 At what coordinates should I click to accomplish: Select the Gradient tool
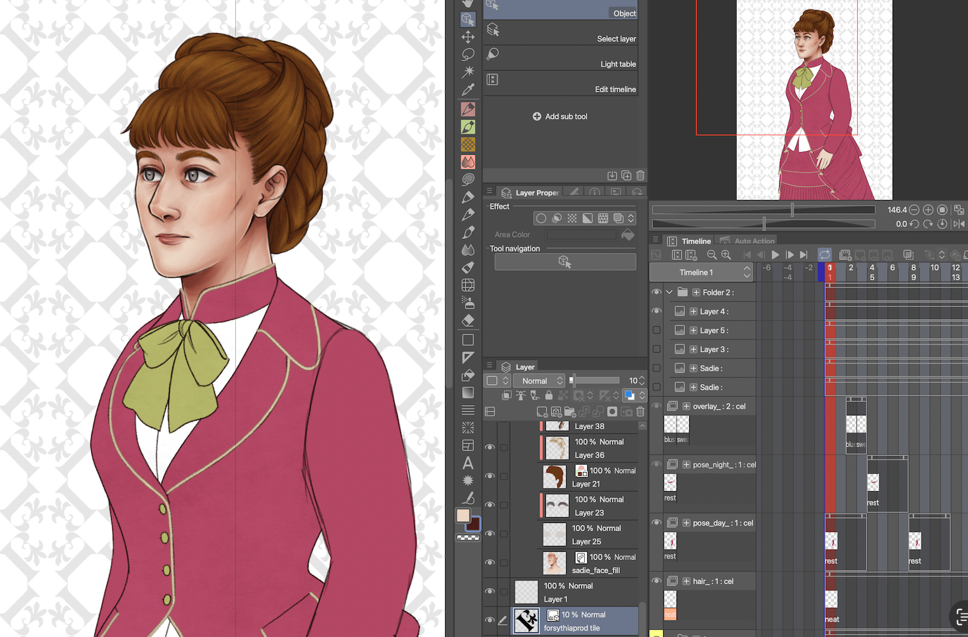coord(468,392)
